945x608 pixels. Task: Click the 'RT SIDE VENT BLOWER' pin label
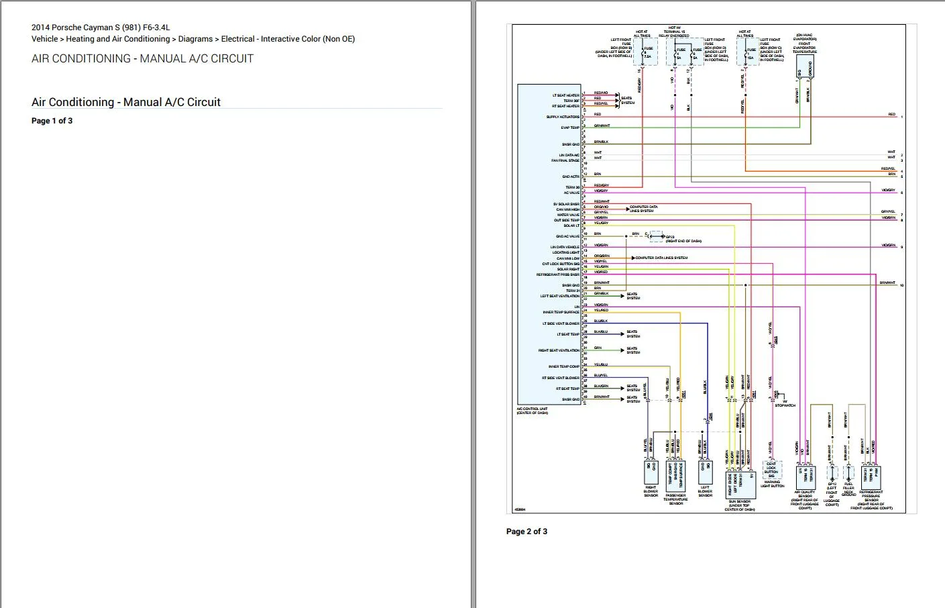coord(561,378)
